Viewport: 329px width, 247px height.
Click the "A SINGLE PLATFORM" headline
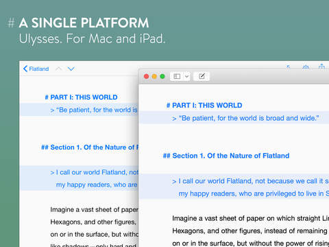coord(84,23)
